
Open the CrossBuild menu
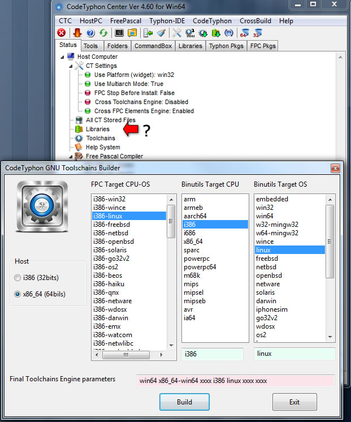pos(255,21)
